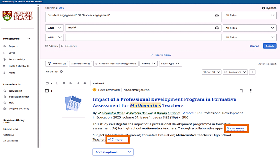The width and height of the screenshot is (280, 157).
Task: Click the cite quotation-mark icon
Action: [85, 83]
